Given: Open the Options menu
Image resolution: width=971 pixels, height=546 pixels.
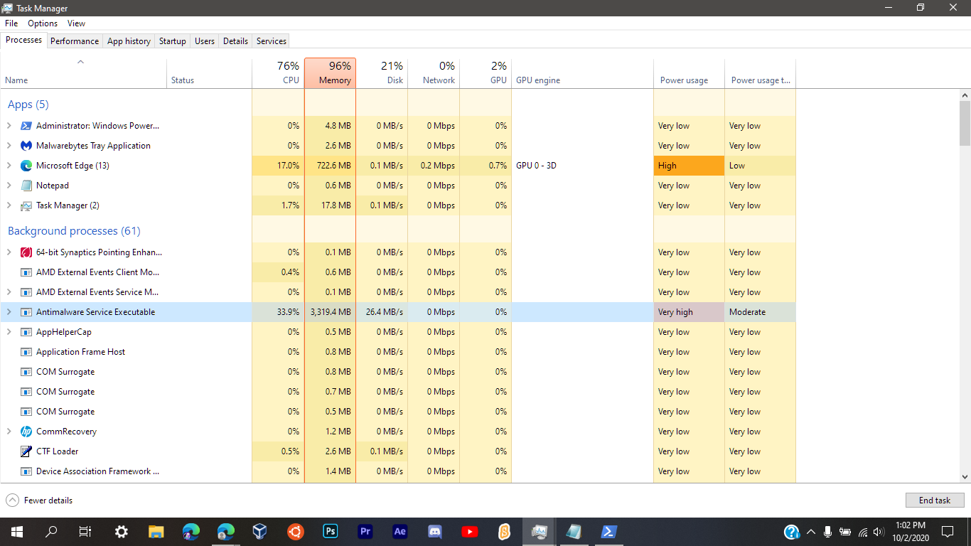Looking at the screenshot, I should point(43,23).
